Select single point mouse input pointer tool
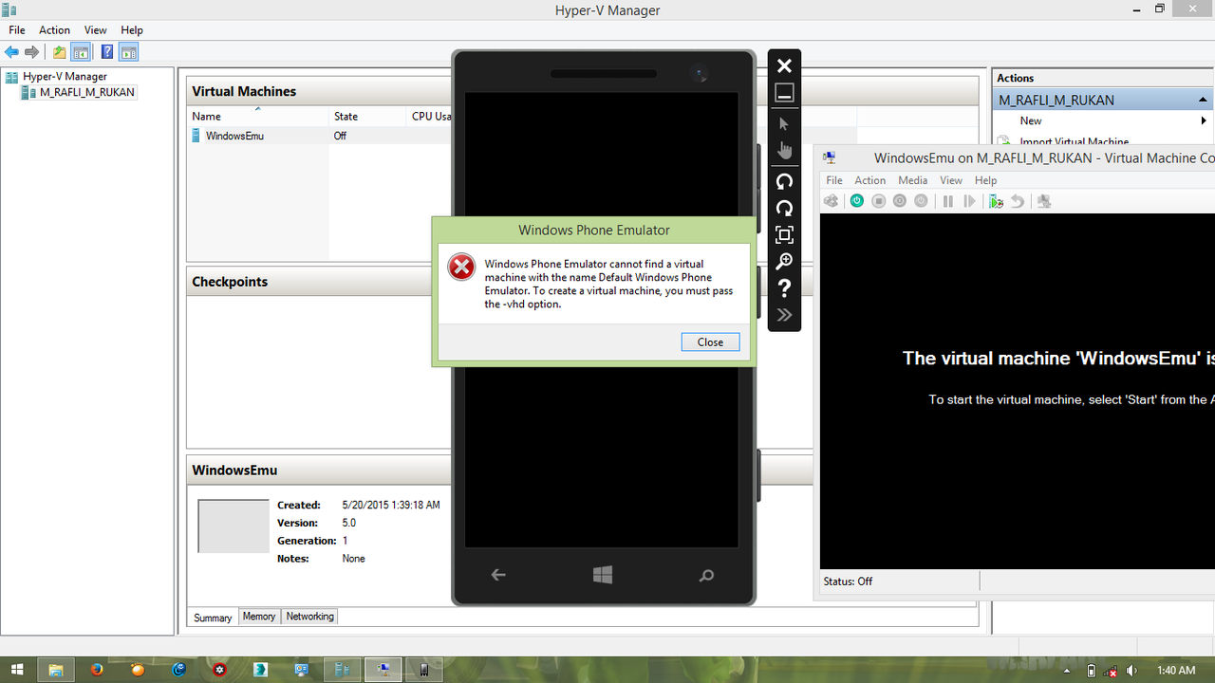Image resolution: width=1215 pixels, height=683 pixels. 784,123
